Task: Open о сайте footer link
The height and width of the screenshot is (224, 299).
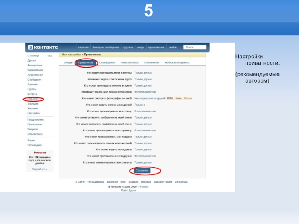Action: [x=80, y=182]
